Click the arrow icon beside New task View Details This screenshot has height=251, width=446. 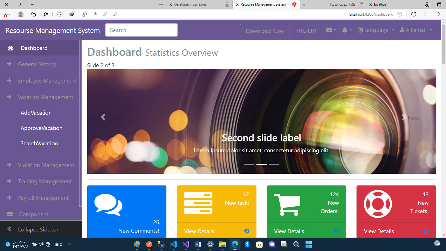(x=247, y=231)
